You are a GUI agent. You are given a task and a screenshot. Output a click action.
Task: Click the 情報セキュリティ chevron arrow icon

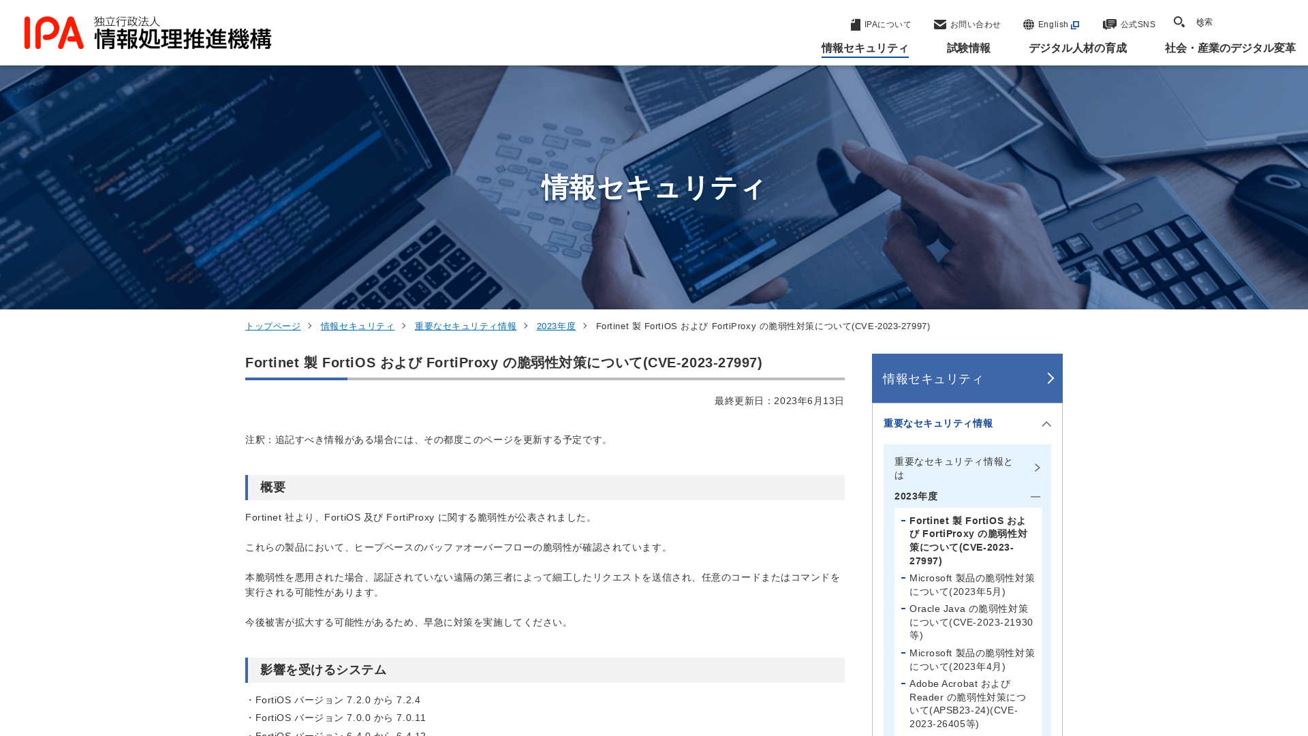click(1049, 378)
